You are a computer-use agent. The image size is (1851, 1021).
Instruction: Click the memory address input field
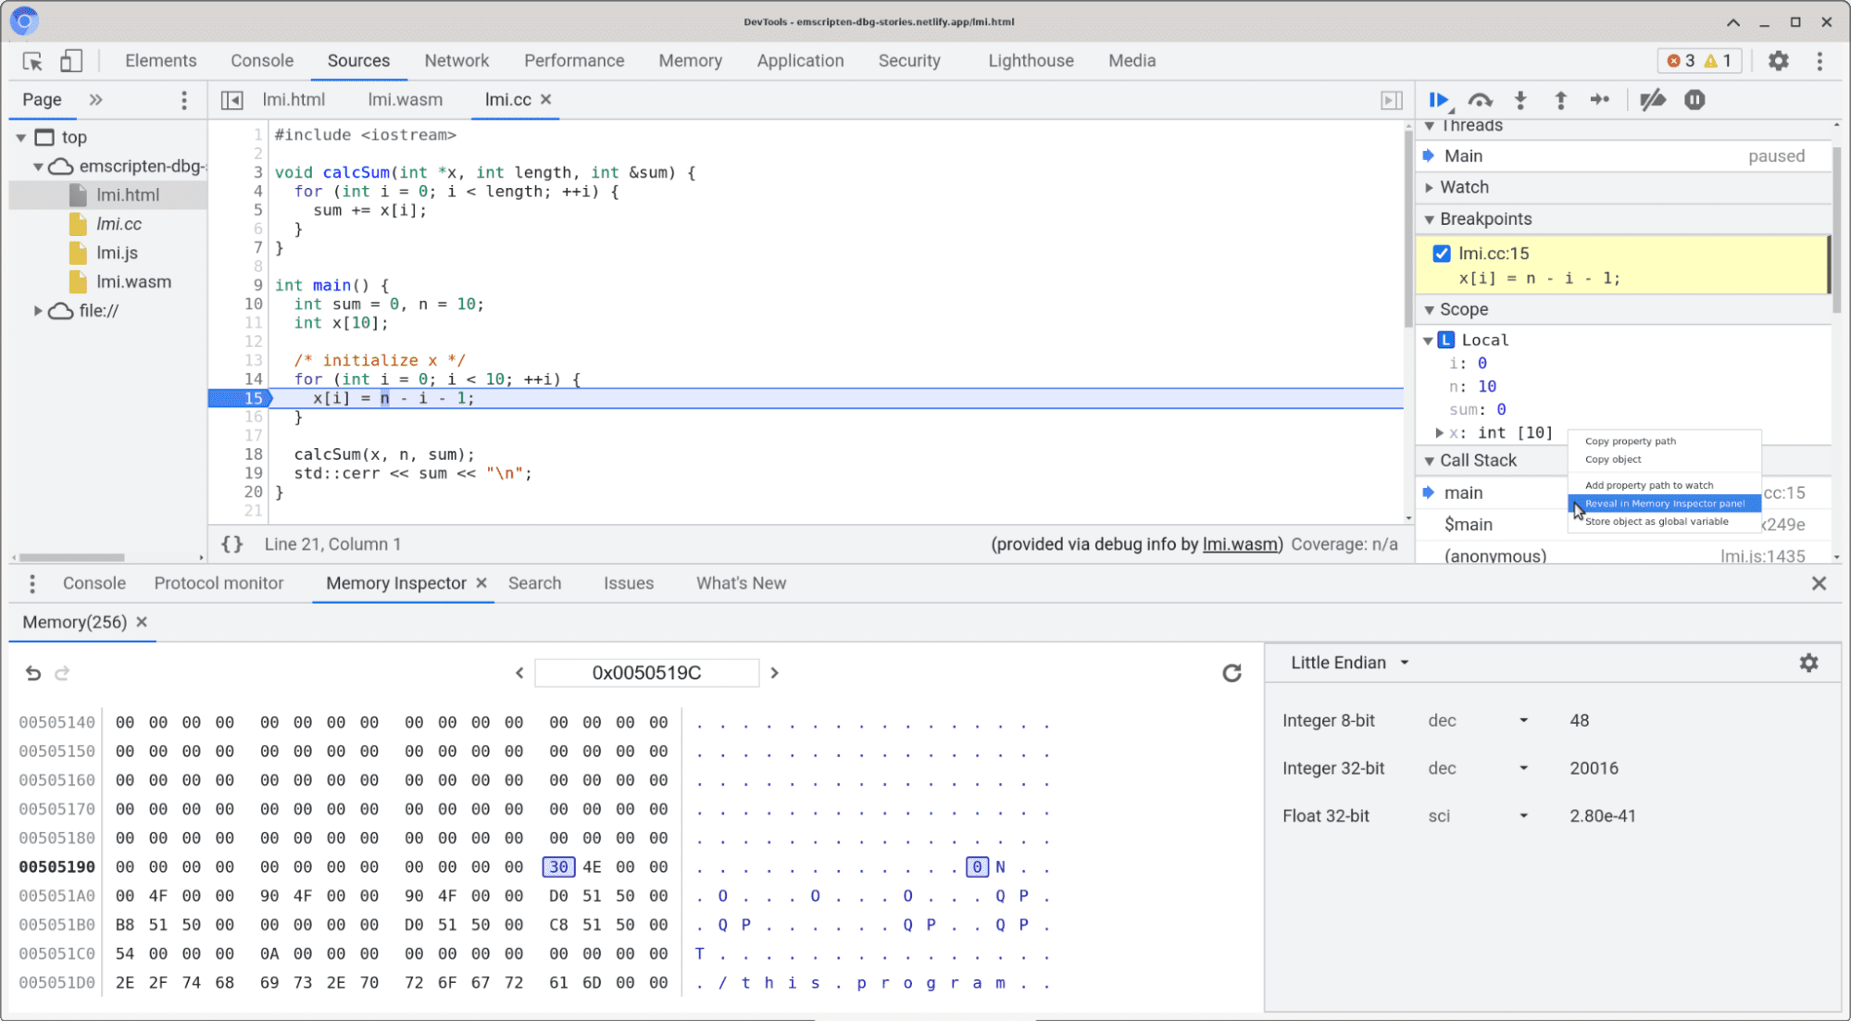[646, 673]
